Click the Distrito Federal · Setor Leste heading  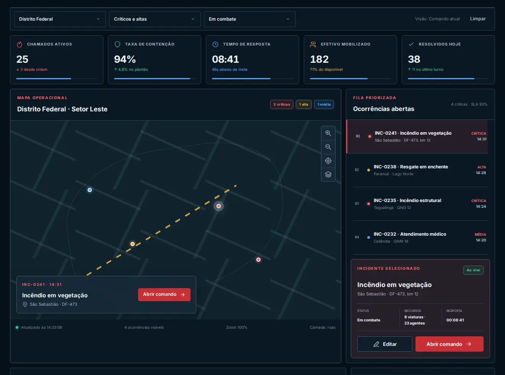tap(62, 109)
